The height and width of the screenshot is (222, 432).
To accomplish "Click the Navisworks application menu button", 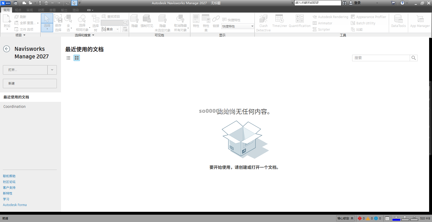I will (x=6, y=3).
